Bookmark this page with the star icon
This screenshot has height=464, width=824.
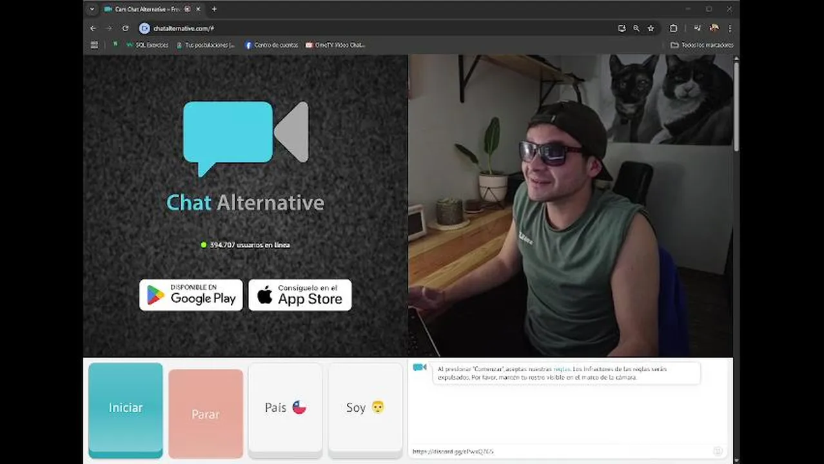[x=651, y=28]
